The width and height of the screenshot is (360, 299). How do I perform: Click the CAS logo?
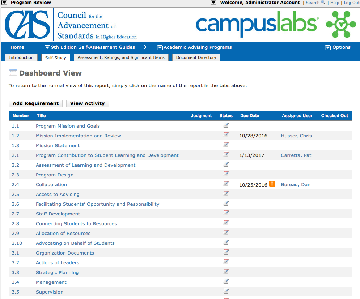point(27,25)
